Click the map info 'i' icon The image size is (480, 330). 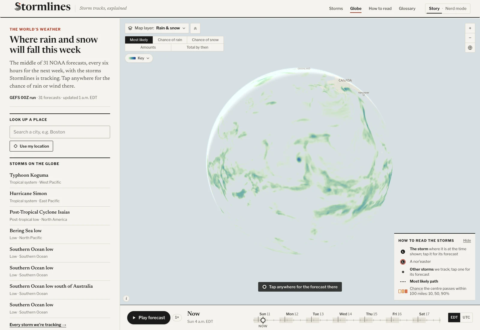(126, 298)
